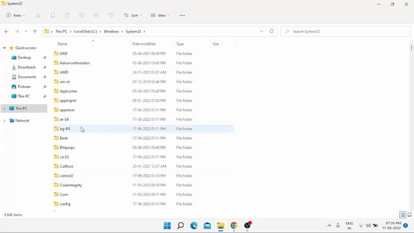Screen dimensions: 414x233
Task: Select the catroot2 folder
Action: [x=67, y=175]
